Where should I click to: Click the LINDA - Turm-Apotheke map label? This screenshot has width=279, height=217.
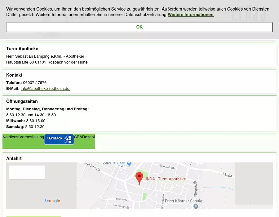[165, 179]
